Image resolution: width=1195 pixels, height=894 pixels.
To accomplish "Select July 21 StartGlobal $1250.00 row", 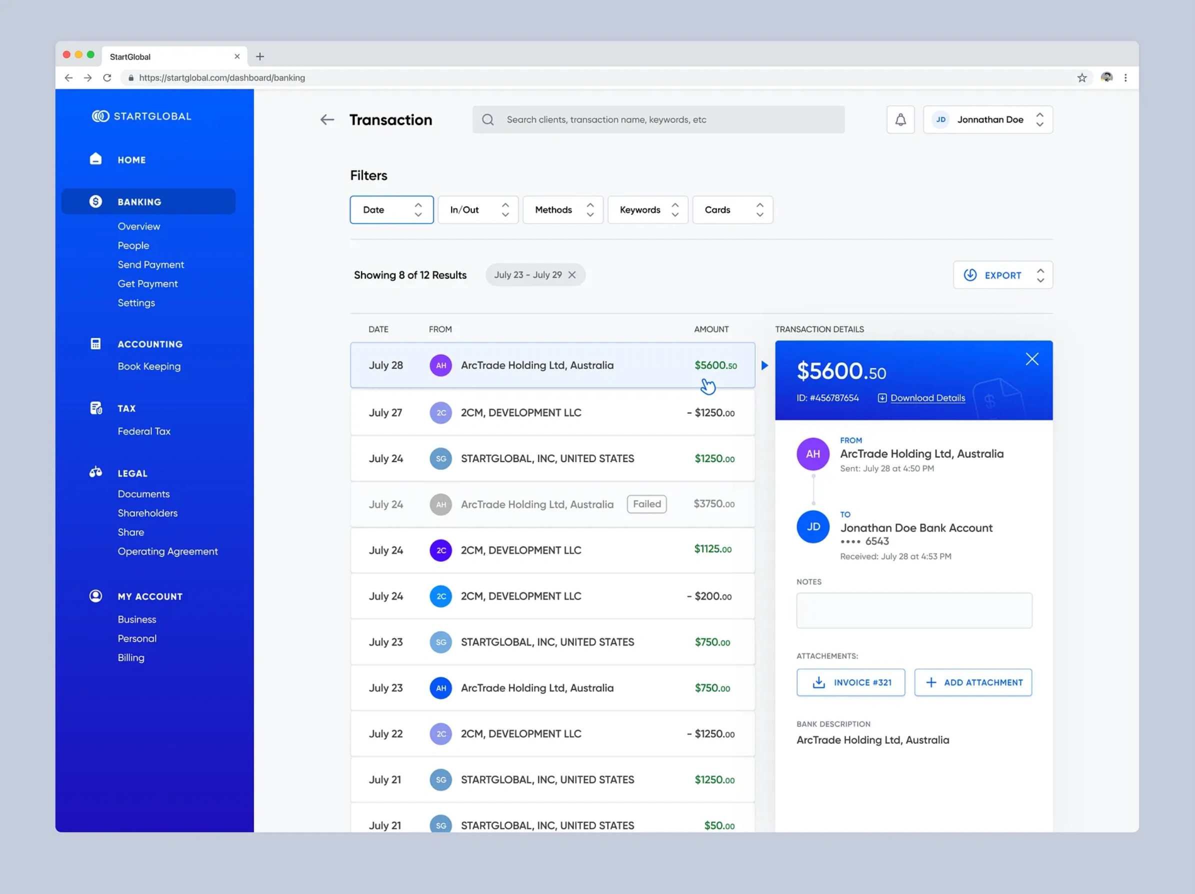I will pyautogui.click(x=552, y=780).
